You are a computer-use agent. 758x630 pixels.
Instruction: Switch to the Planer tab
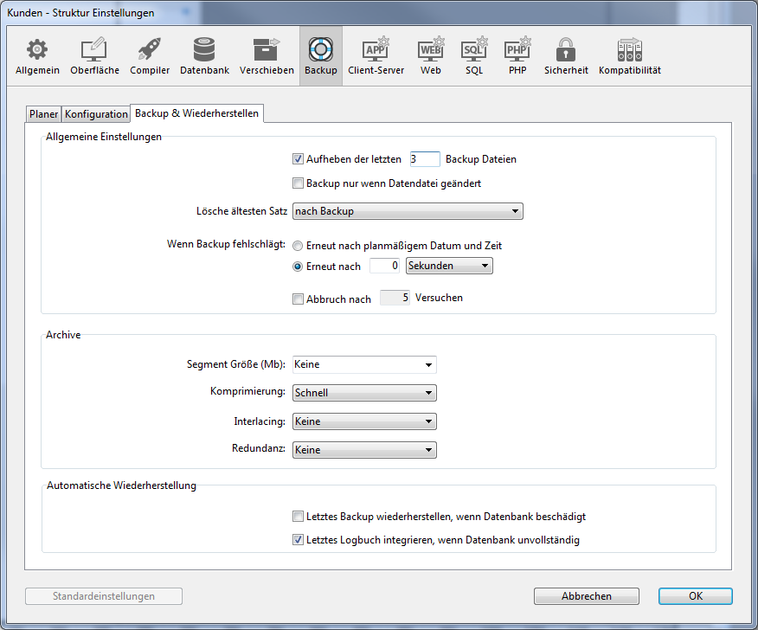click(43, 114)
